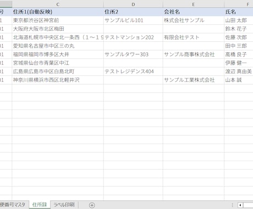Add a new sheet with the plus icon

(x=92, y=205)
